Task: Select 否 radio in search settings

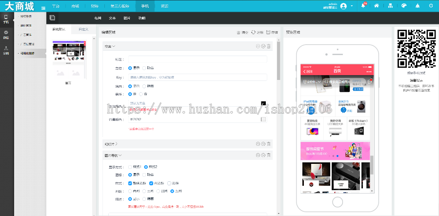Action: (141, 94)
